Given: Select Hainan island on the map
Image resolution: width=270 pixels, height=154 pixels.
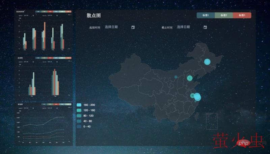Looking at the screenshot, I should (175, 127).
